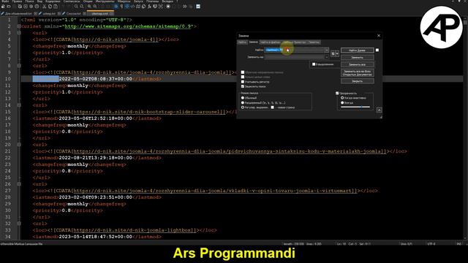Open the Document List toolbar icon

(143, 7)
